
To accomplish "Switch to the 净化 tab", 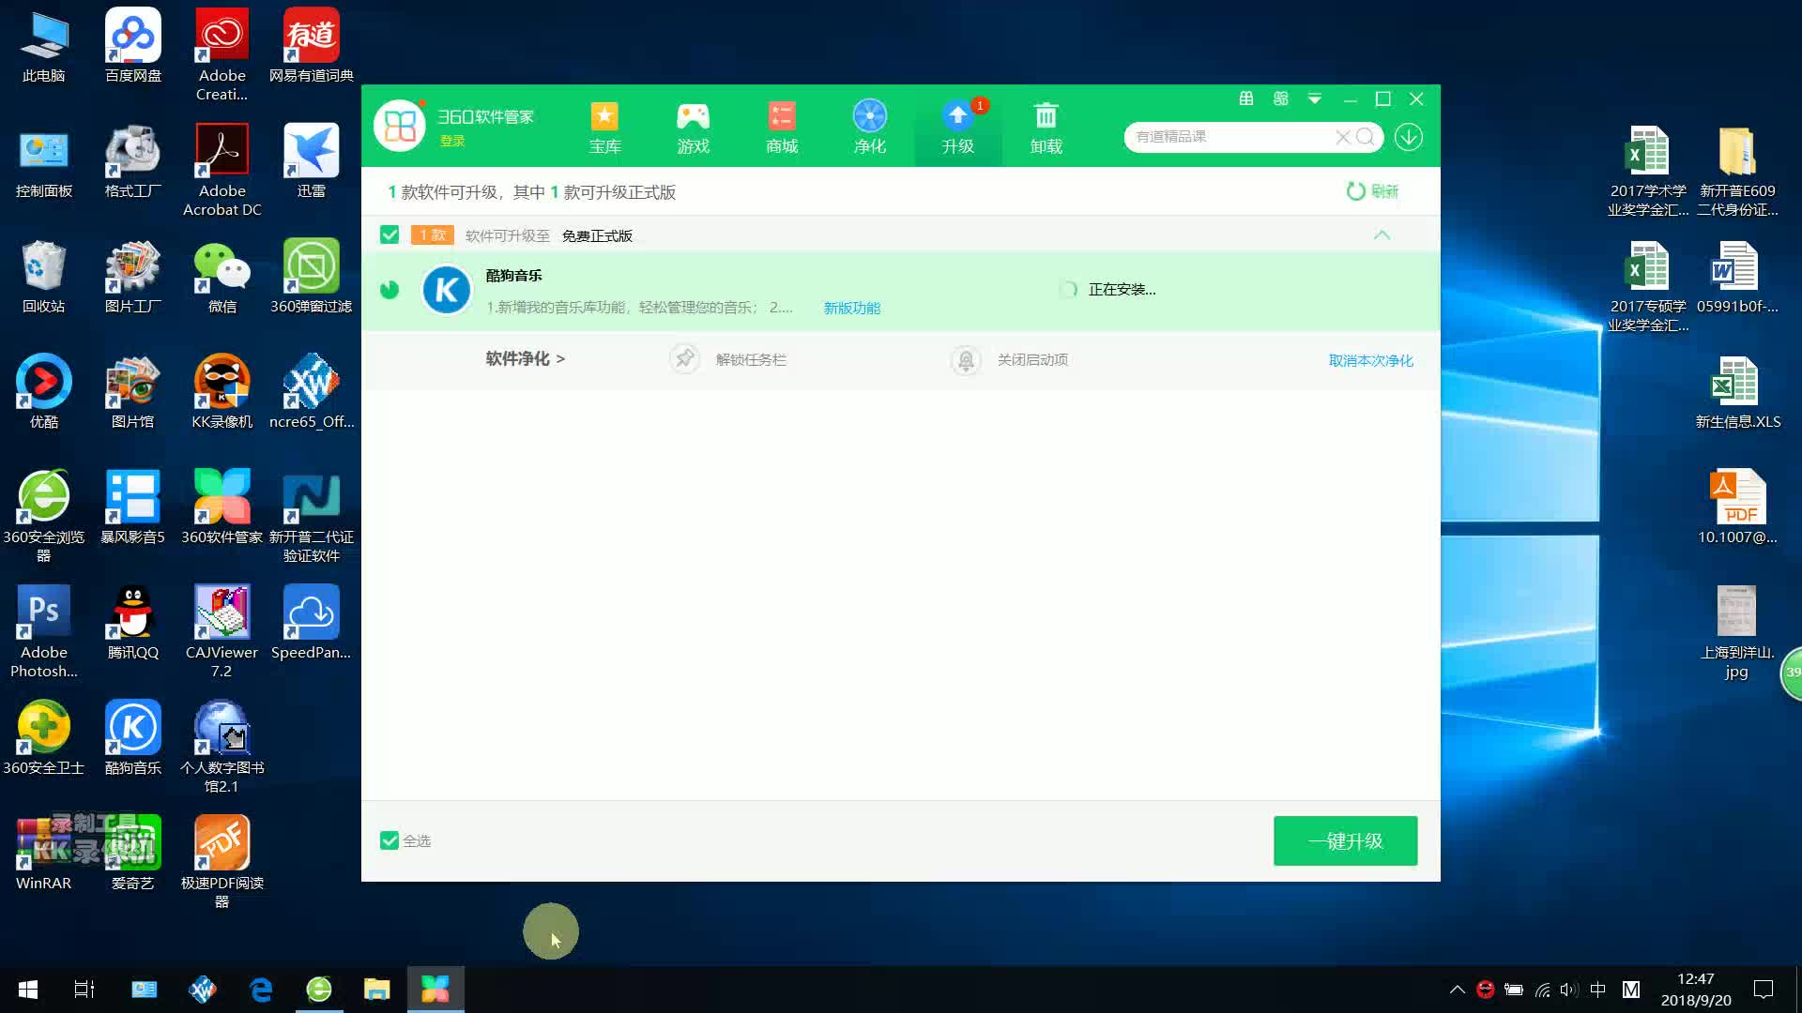I will point(869,128).
